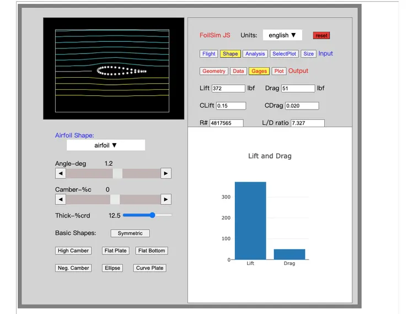Click the blue Input label
The height and width of the screenshot is (314, 408).
click(325, 53)
